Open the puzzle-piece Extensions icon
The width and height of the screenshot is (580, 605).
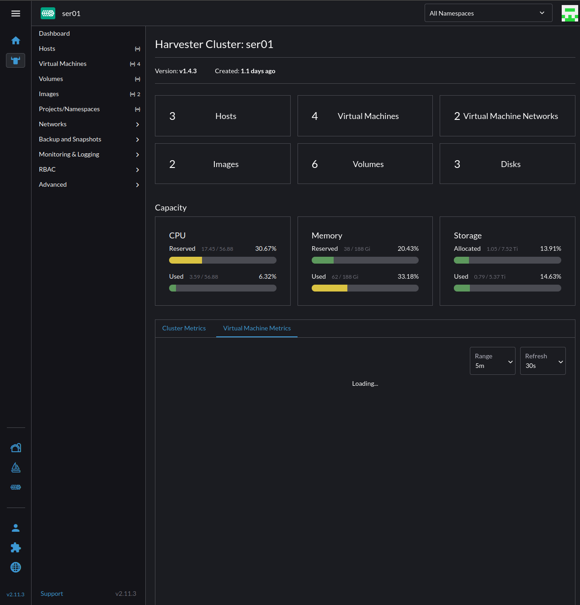[x=16, y=548]
